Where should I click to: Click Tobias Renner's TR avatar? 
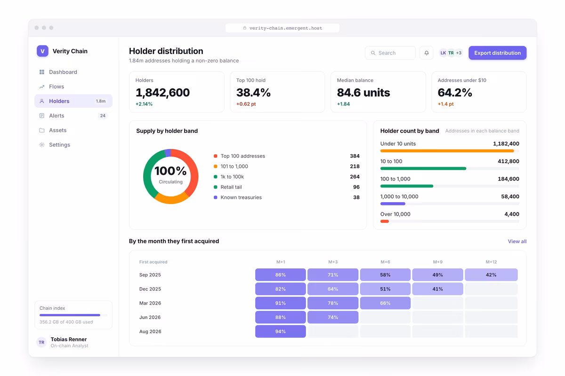point(41,342)
